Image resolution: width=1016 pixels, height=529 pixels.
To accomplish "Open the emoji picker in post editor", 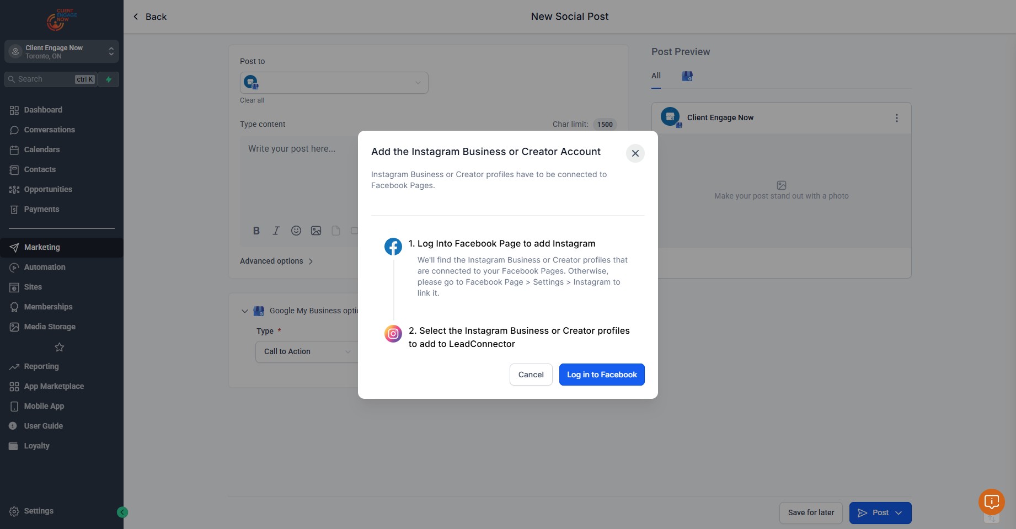I will (296, 231).
